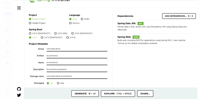Image resolution: width=208 pixels, height=99 pixels.
Task: Click the SHARE button
Action: (x=145, y=94)
